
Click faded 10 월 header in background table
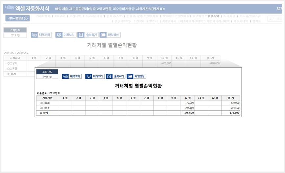164,58
